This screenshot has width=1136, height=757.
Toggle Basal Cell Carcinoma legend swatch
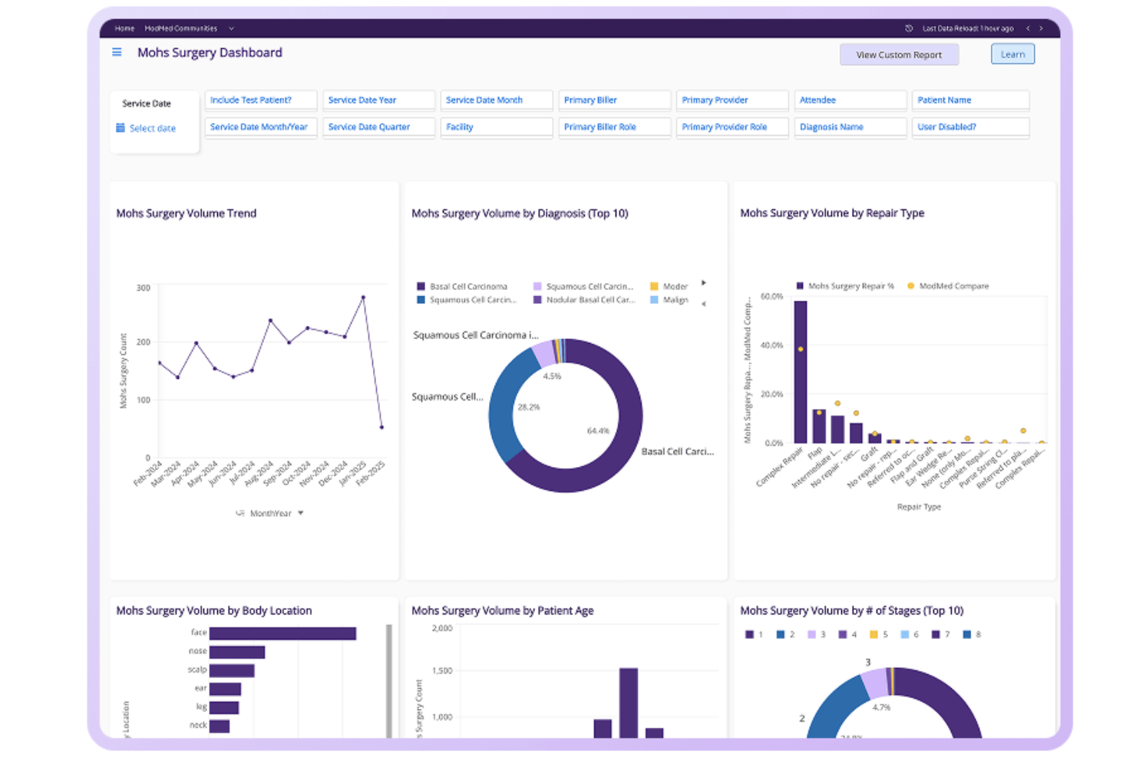coord(421,286)
